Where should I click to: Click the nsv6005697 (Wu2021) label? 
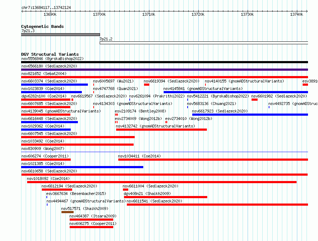tap(113, 81)
